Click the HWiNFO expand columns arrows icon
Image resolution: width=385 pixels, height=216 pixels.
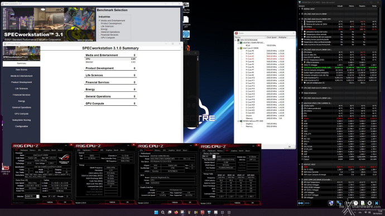301,203
